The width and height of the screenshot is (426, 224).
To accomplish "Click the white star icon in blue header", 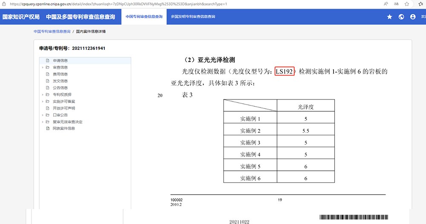I will (390, 17).
